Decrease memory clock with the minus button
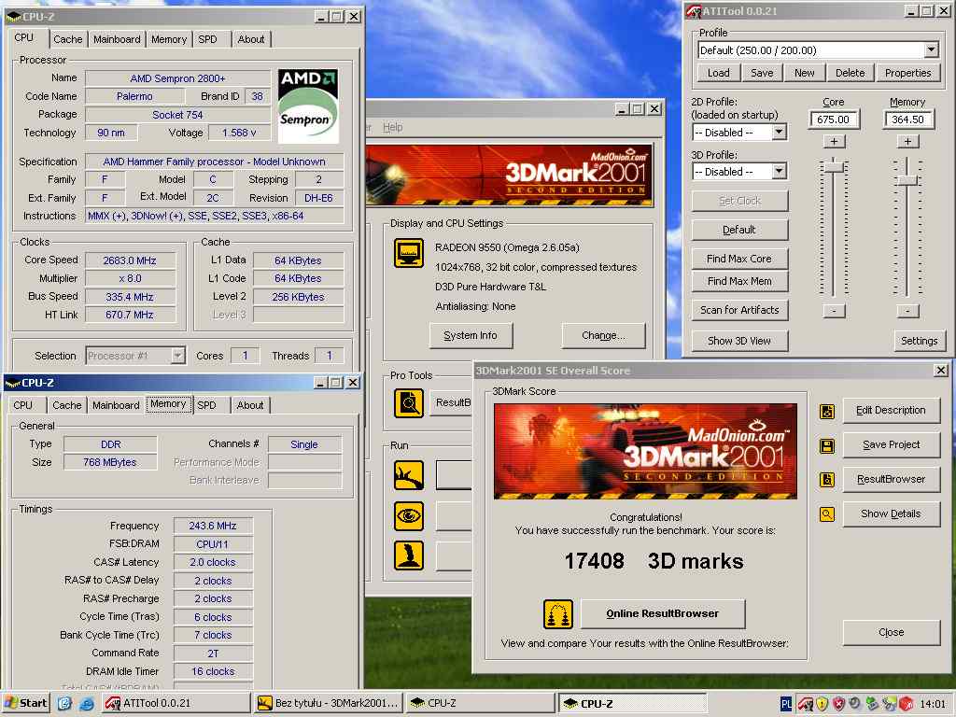Viewport: 956px width, 717px height. [x=907, y=311]
